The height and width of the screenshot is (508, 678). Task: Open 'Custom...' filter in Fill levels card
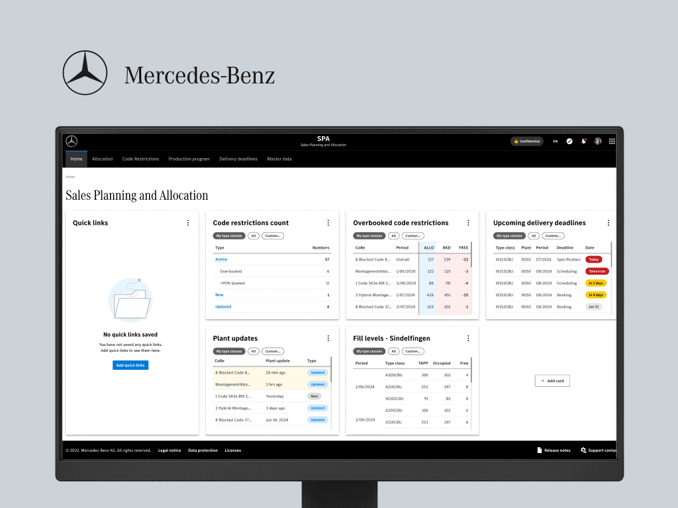click(x=412, y=351)
